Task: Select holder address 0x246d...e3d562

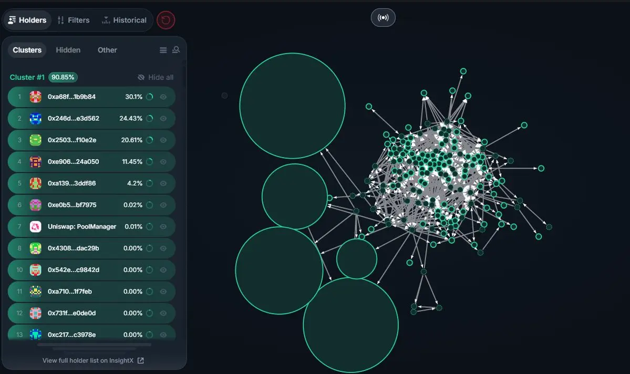Action: point(73,119)
